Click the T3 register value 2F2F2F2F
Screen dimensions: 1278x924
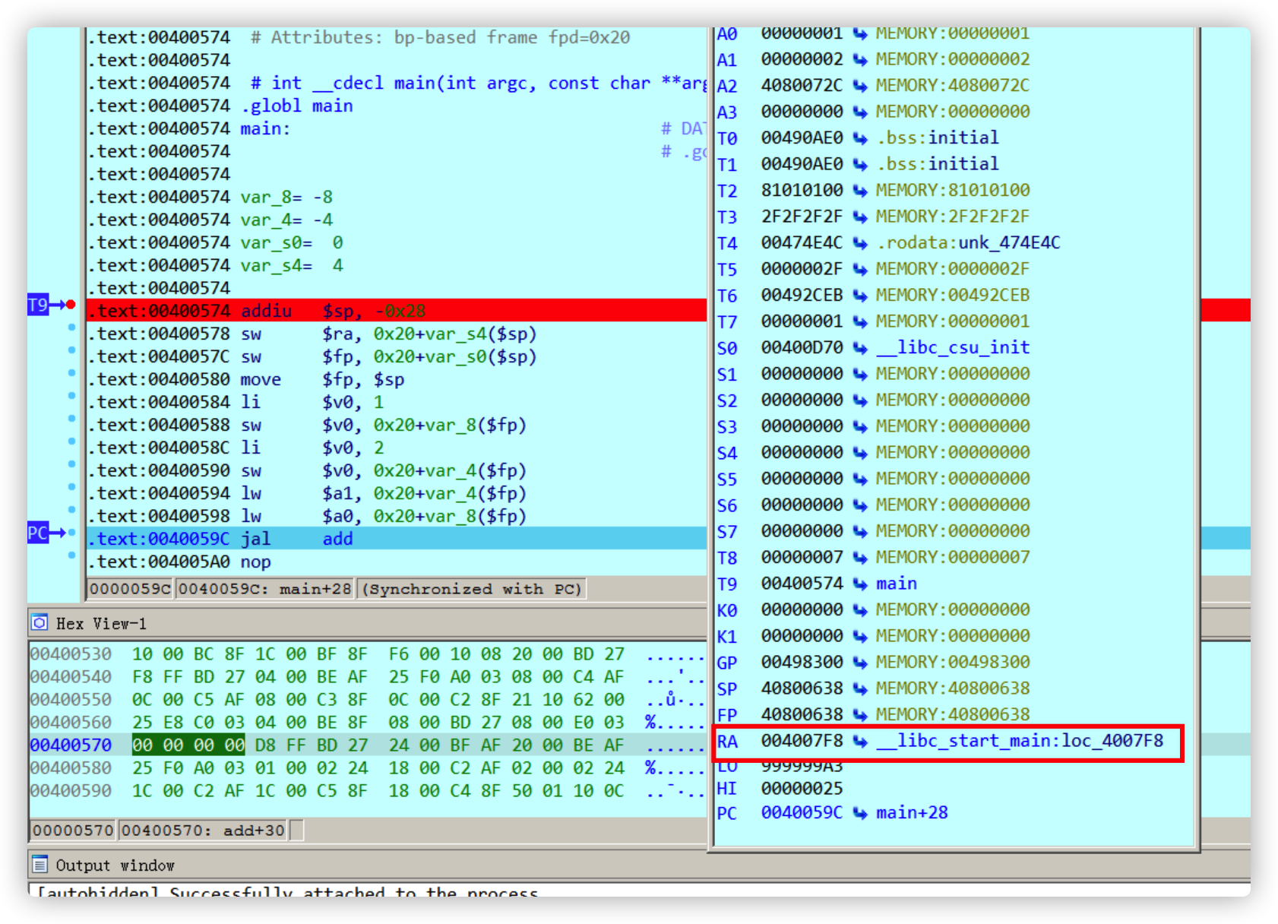(802, 217)
